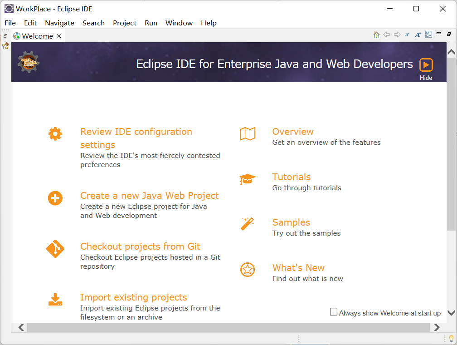Open the Search menu

pos(93,23)
